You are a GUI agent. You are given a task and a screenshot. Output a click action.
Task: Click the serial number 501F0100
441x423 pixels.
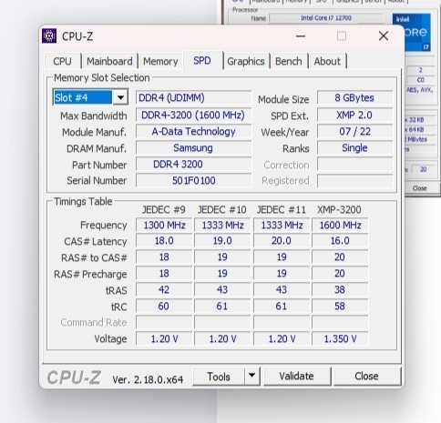coord(193,181)
